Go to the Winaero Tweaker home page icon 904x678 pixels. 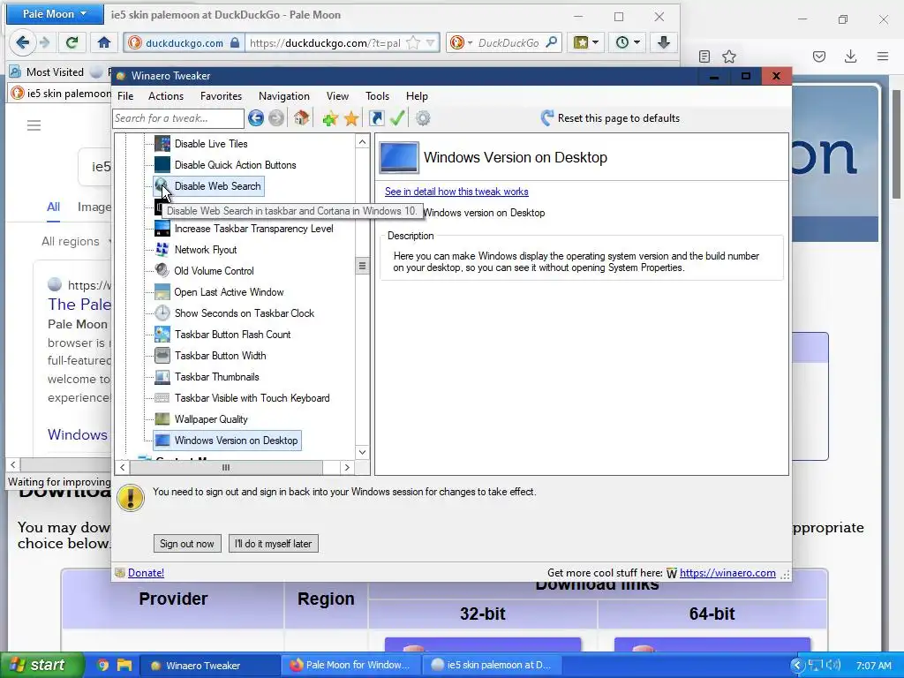(301, 118)
